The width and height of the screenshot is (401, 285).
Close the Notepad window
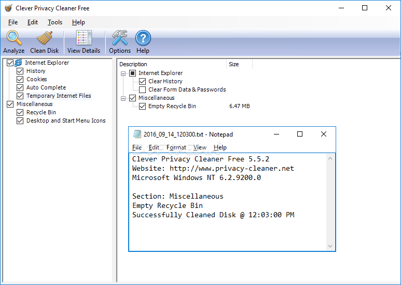(324, 134)
